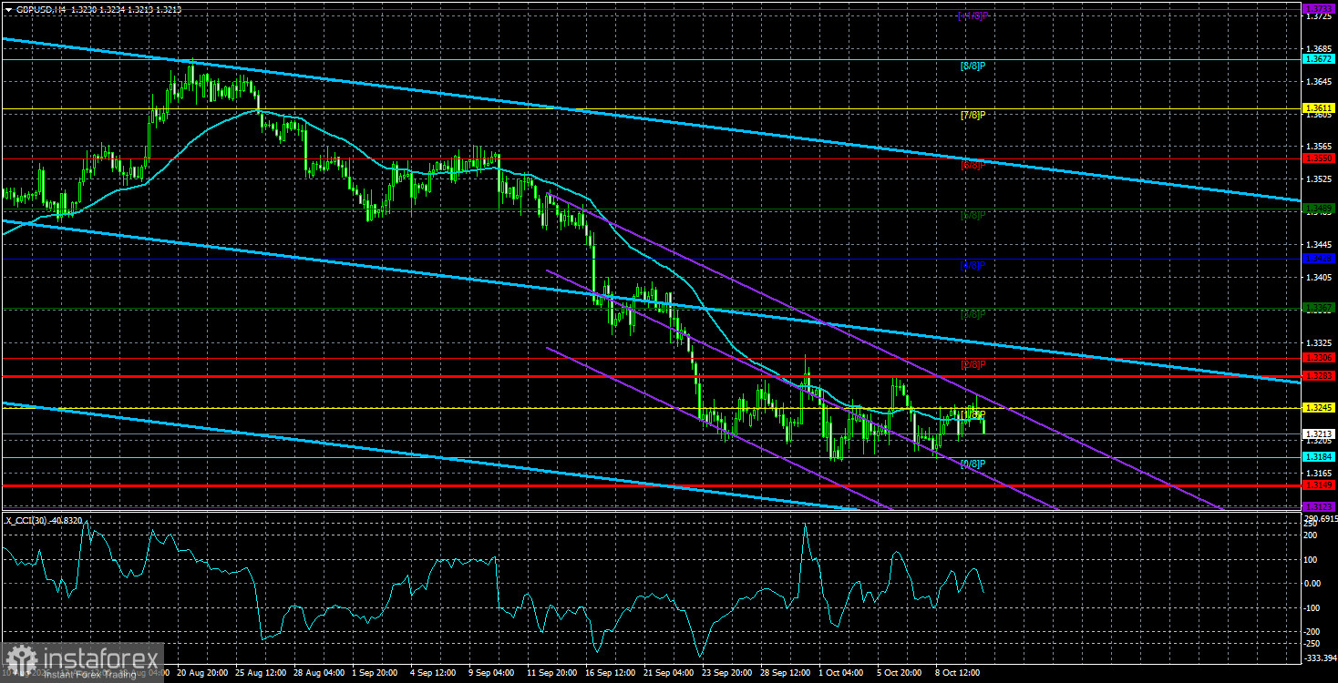Click the 1.3685 price scale value
Viewport: 1338px width, 683px height.
pyautogui.click(x=1317, y=48)
